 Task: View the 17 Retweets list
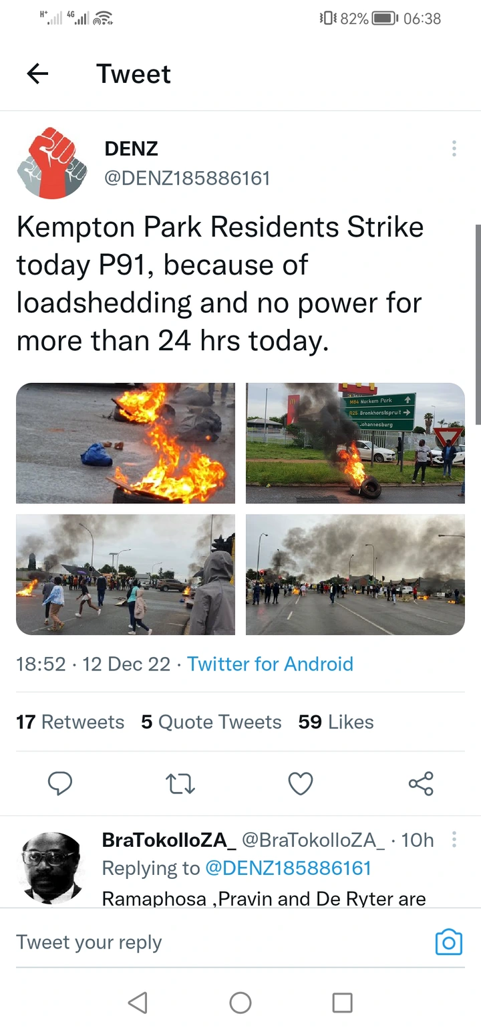click(x=70, y=722)
